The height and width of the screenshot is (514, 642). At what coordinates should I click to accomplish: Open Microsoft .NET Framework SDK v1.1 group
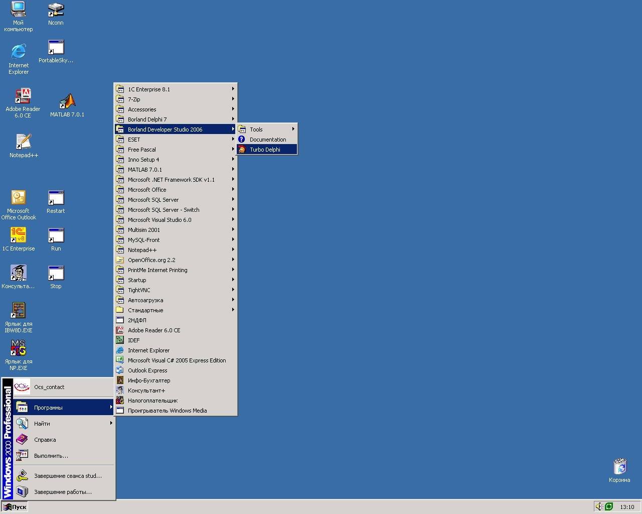176,180
